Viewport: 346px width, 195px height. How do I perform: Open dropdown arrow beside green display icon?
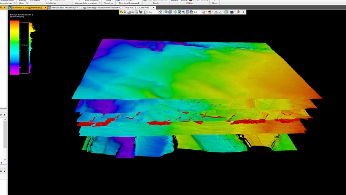[x=229, y=12]
